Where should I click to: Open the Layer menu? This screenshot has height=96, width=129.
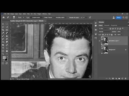point(16,14)
